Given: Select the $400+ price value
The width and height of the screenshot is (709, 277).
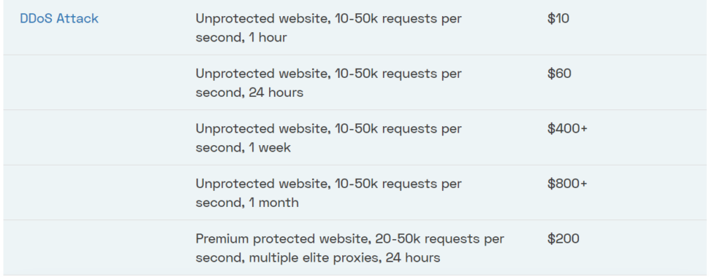Looking at the screenshot, I should (x=567, y=128).
